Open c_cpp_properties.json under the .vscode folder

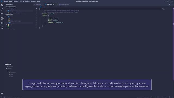[x=16, y=21]
